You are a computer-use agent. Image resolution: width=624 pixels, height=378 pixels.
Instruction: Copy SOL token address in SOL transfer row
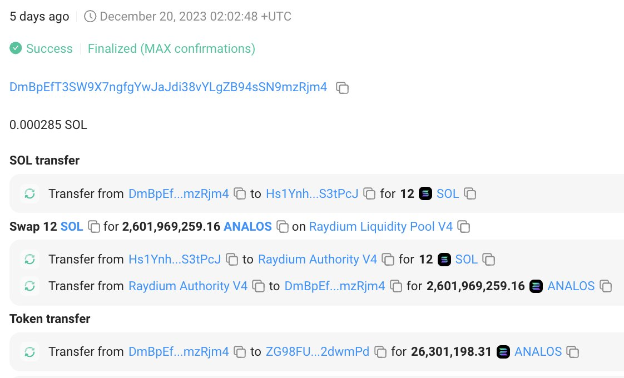[470, 194]
